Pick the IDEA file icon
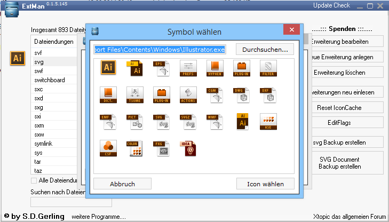The width and height of the screenshot is (389, 222). point(188,149)
